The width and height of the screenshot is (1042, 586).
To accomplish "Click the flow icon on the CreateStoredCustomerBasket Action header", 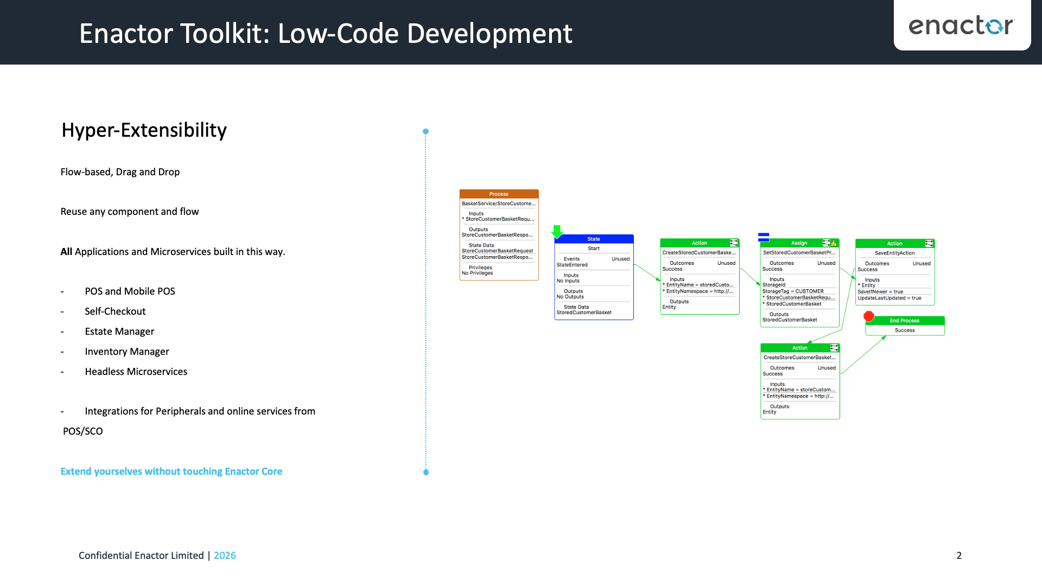I will (x=734, y=243).
